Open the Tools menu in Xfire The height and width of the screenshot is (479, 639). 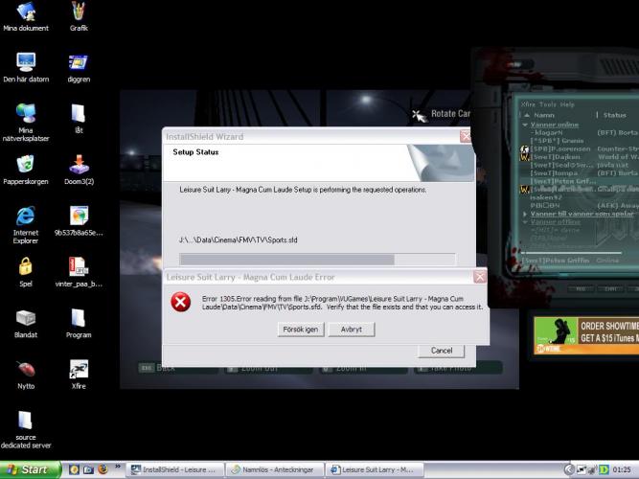[x=547, y=104]
